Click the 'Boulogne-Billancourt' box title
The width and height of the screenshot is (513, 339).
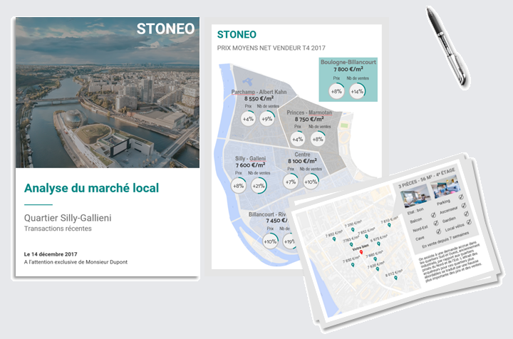click(x=348, y=62)
